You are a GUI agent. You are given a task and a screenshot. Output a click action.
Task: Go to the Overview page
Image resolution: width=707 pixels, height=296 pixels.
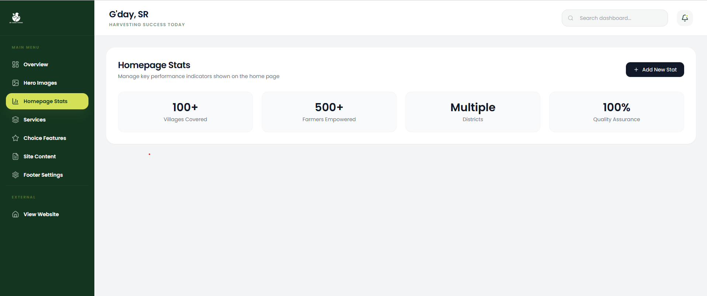pyautogui.click(x=36, y=64)
